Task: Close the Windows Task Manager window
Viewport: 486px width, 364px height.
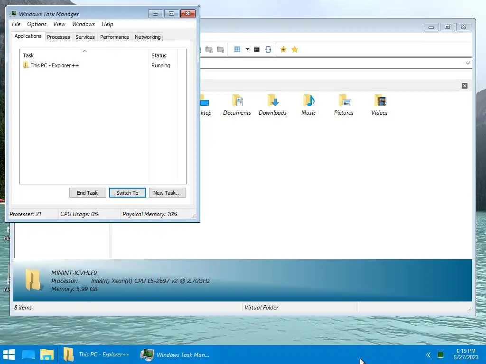Action: 187,14
